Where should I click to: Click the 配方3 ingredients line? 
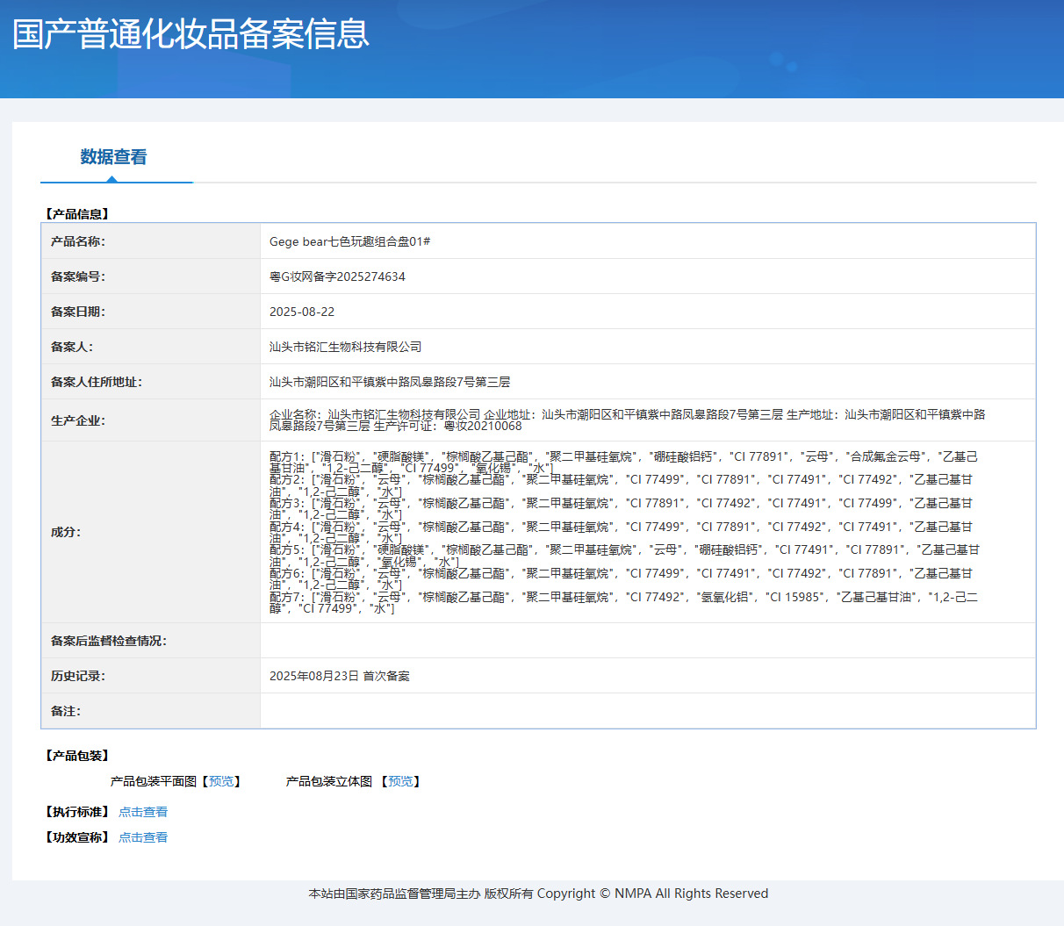click(x=622, y=509)
